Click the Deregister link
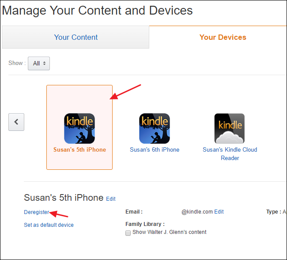287x260 pixels. tap(37, 212)
